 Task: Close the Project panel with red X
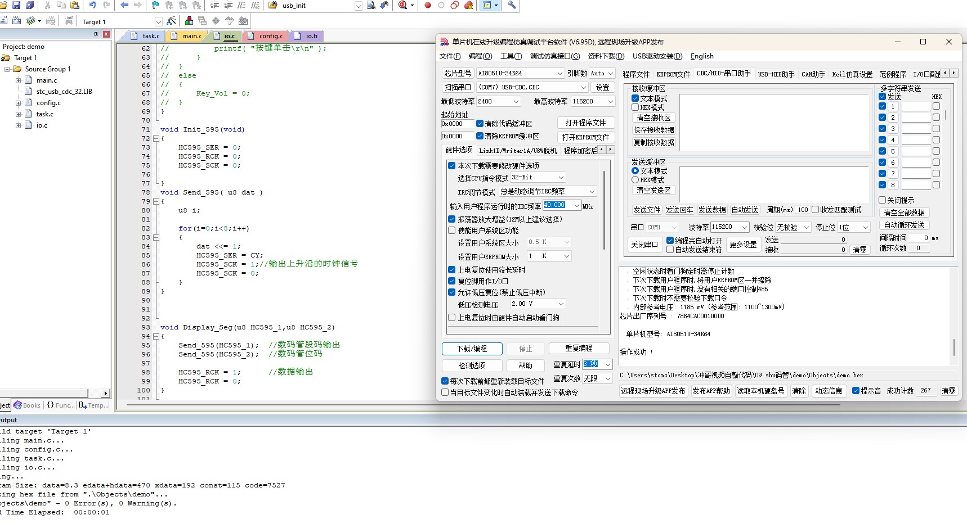coord(106,34)
